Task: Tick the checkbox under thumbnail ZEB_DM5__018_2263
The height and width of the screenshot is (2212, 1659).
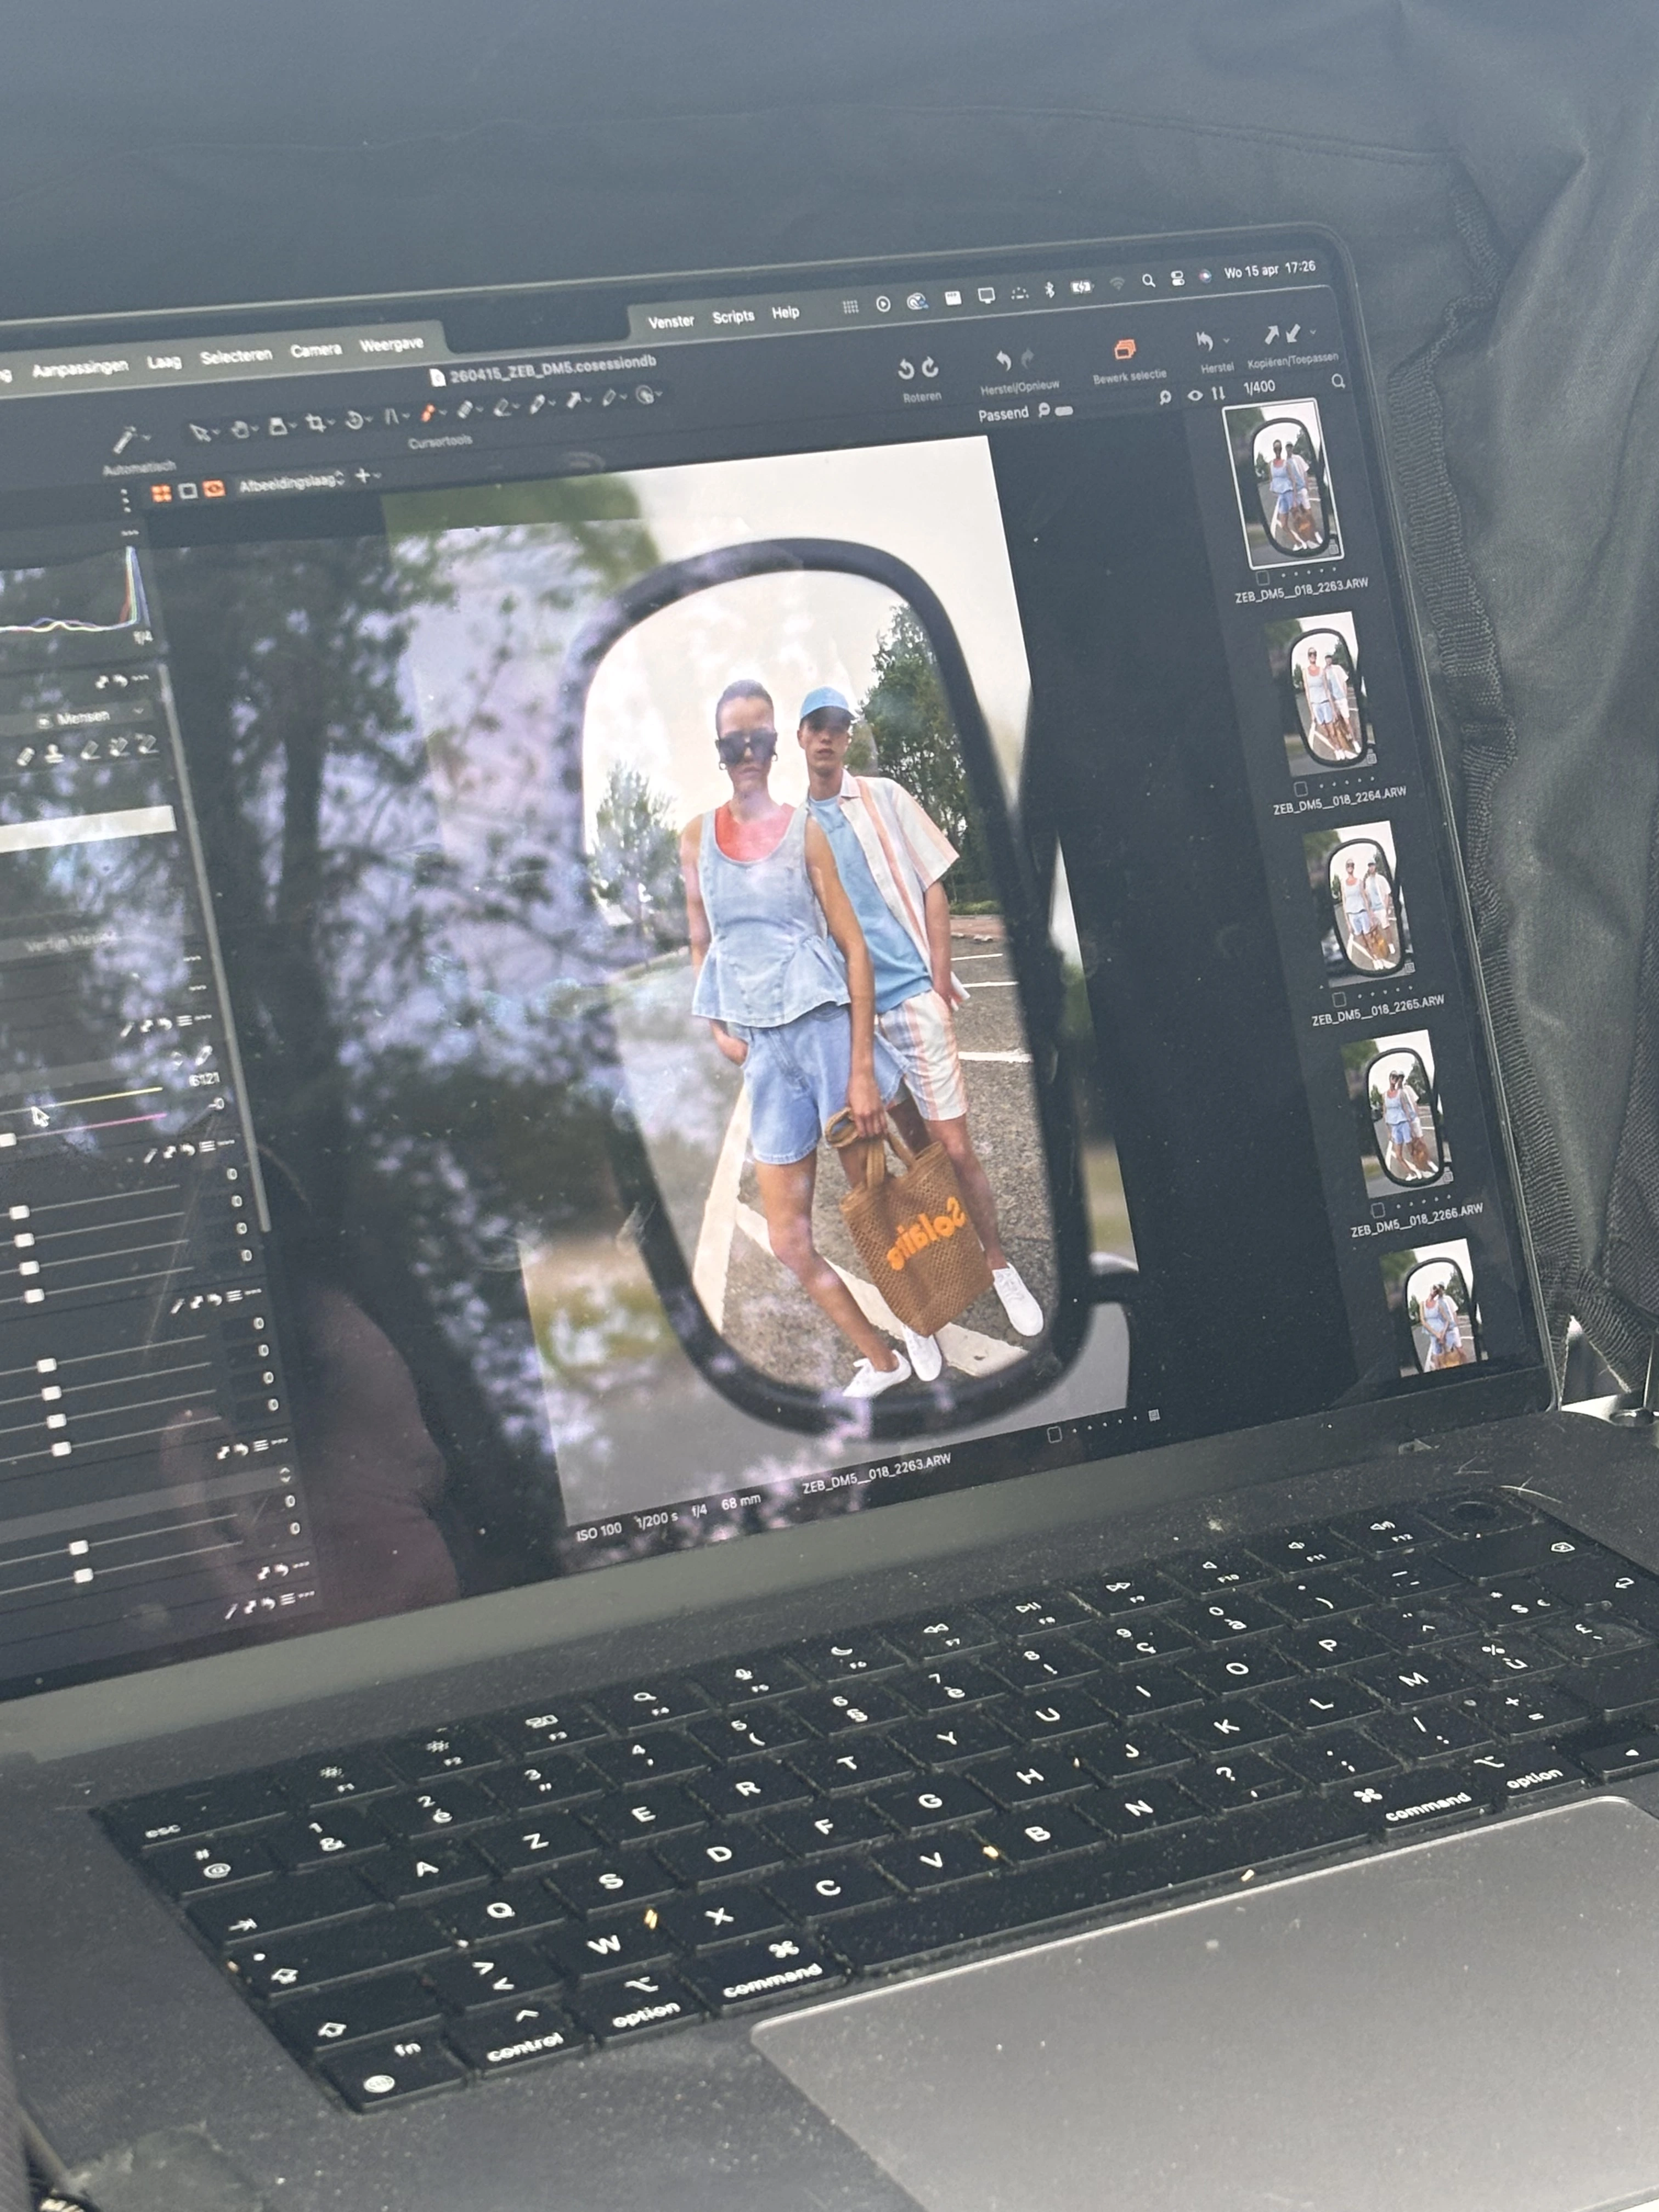Action: click(x=1262, y=578)
